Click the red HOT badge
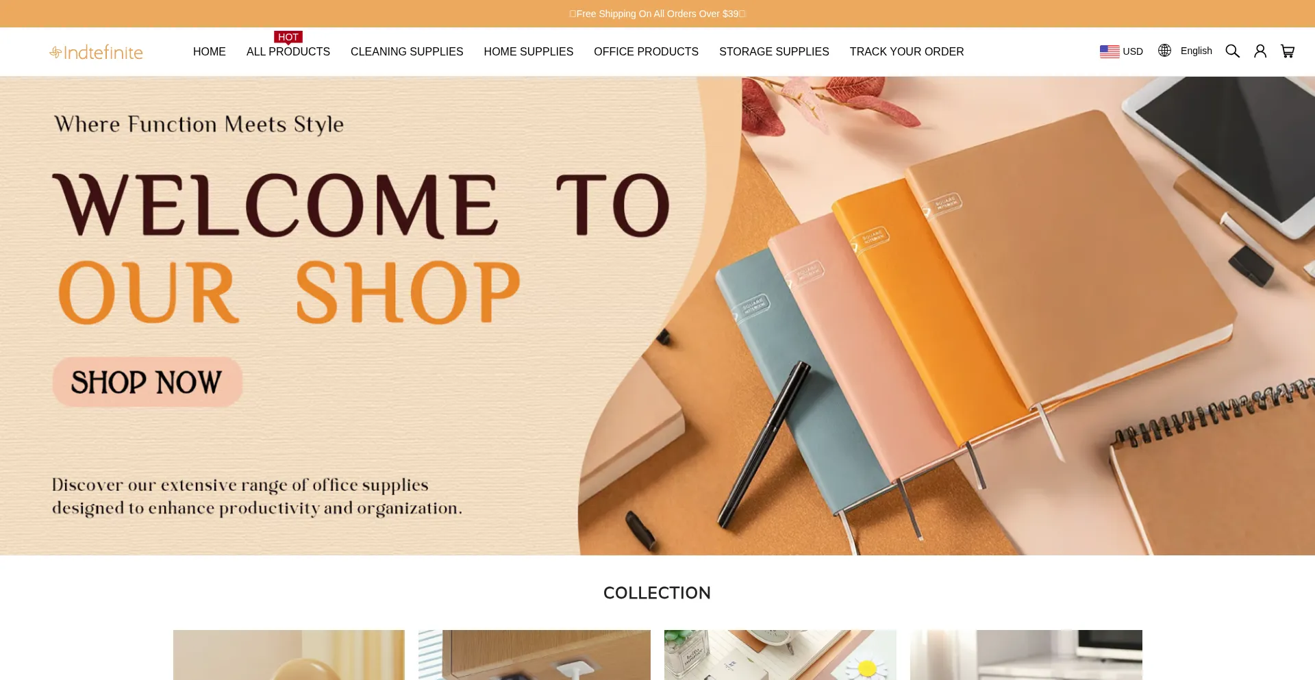 288,37
